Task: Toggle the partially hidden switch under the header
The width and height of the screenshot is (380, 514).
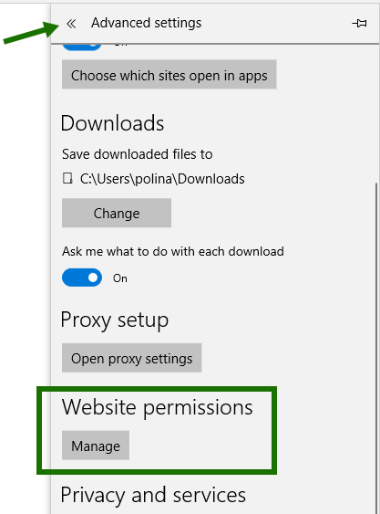Action: [x=82, y=47]
